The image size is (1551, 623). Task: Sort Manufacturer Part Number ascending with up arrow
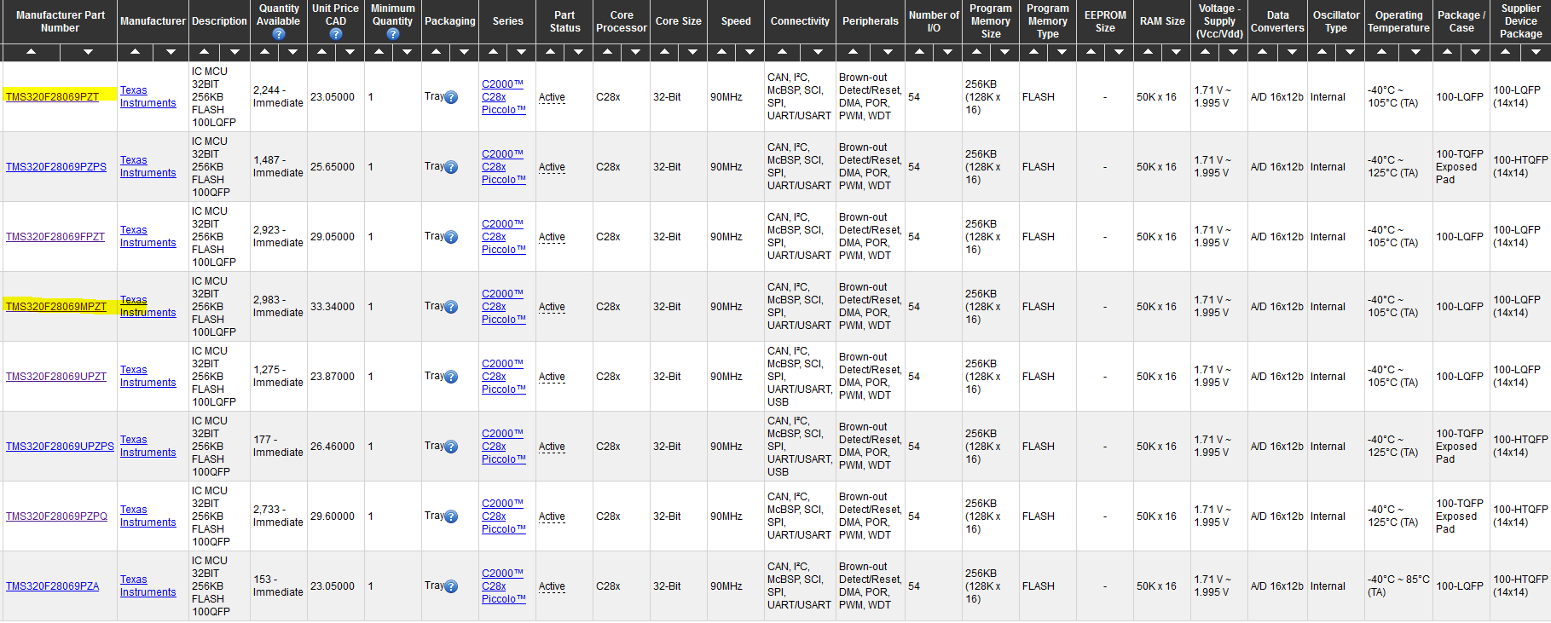31,53
